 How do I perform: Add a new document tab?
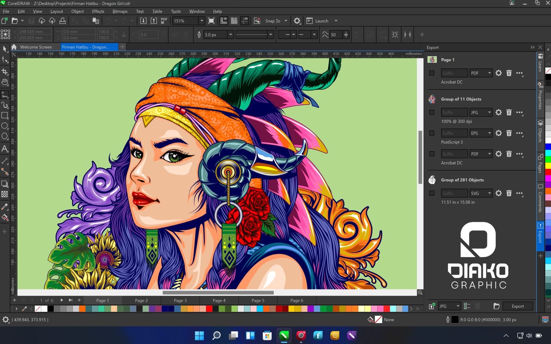tap(122, 47)
